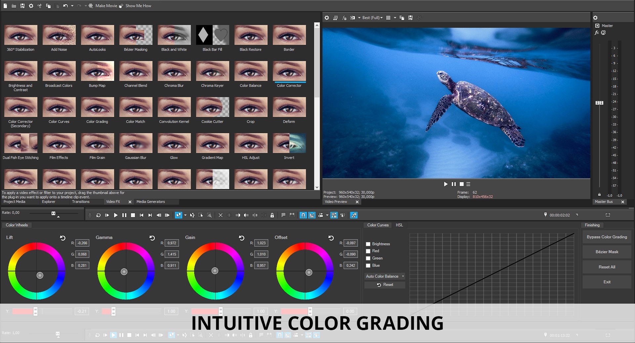Click the Undo arrow icon
This screenshot has height=343, width=635.
[x=65, y=6]
